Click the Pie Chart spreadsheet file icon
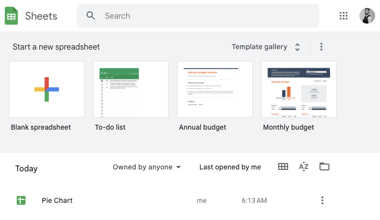Screen dimensions: 380x220 pos(21,200)
